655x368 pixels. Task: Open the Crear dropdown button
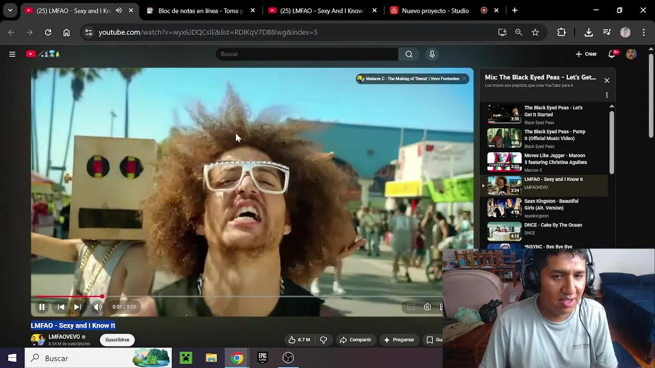click(x=586, y=54)
